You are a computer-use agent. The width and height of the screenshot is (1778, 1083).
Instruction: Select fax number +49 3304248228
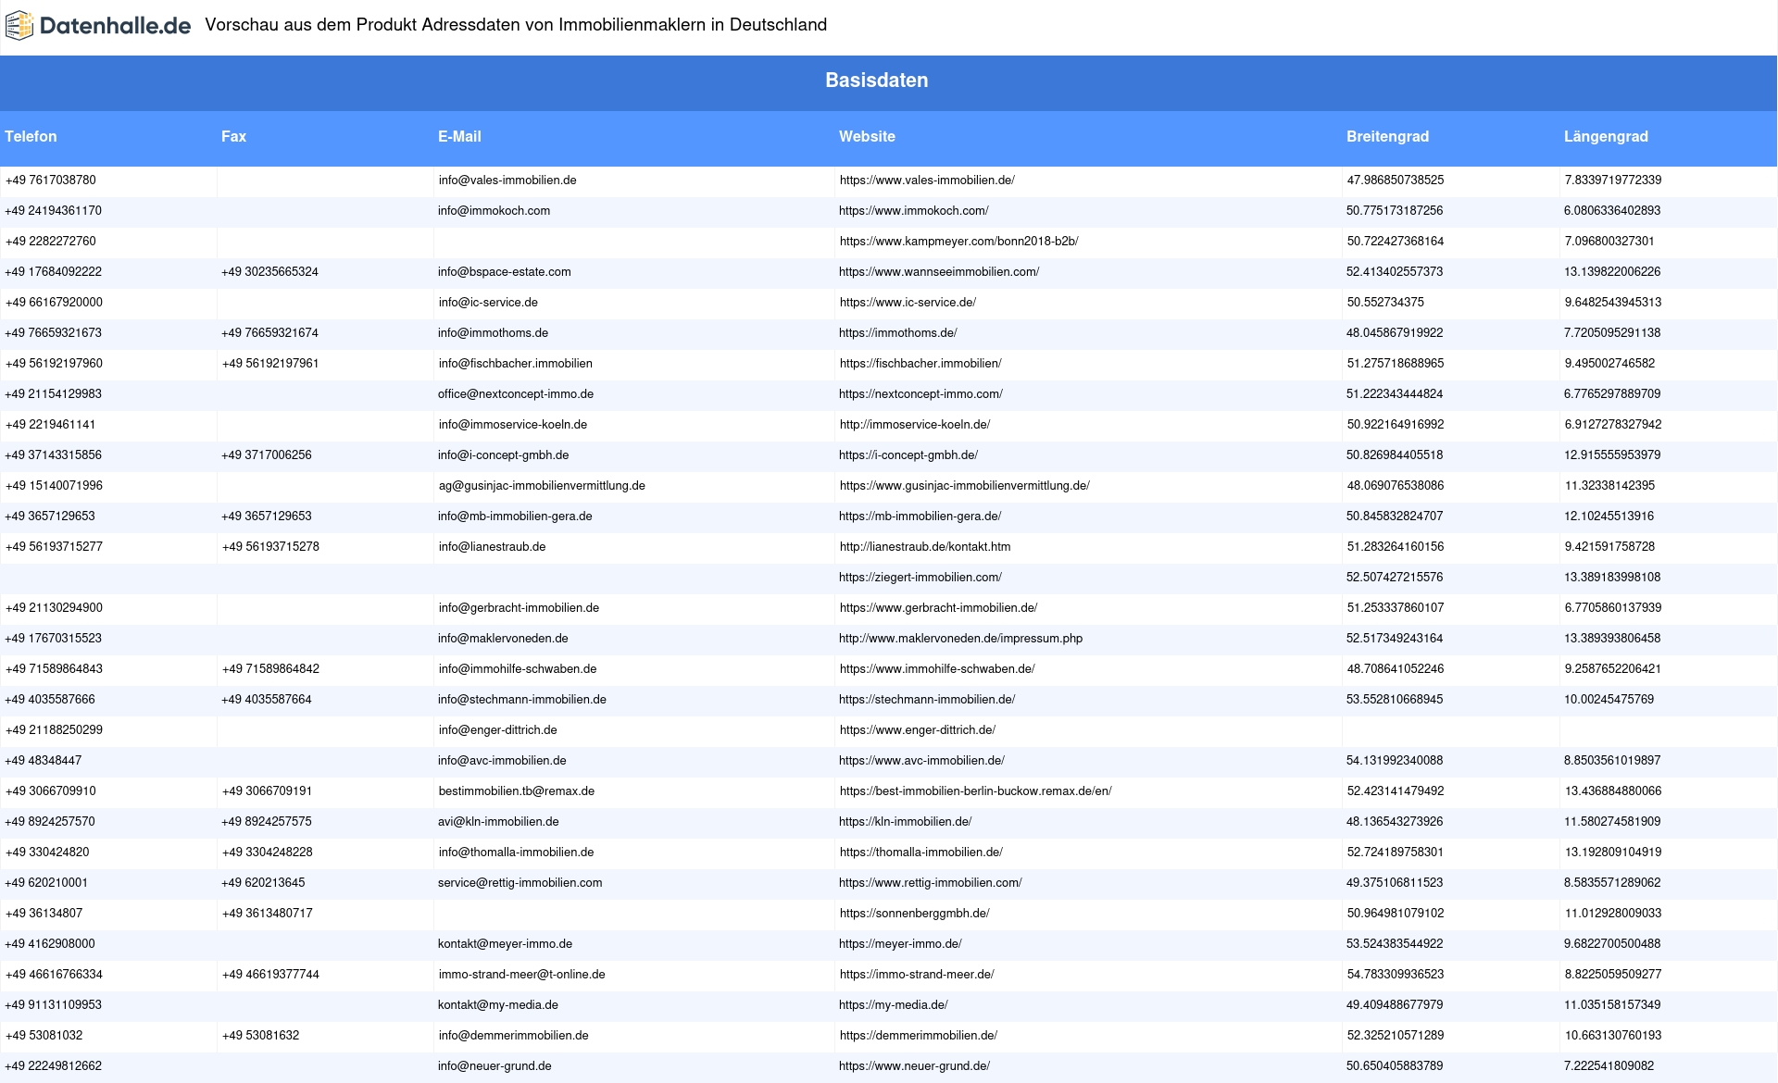click(268, 853)
